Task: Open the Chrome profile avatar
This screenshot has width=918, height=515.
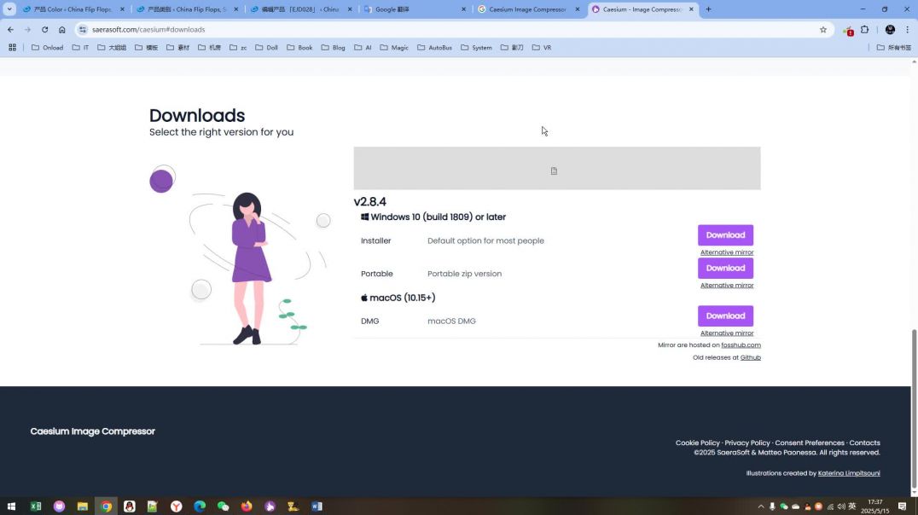Action: coord(890,29)
